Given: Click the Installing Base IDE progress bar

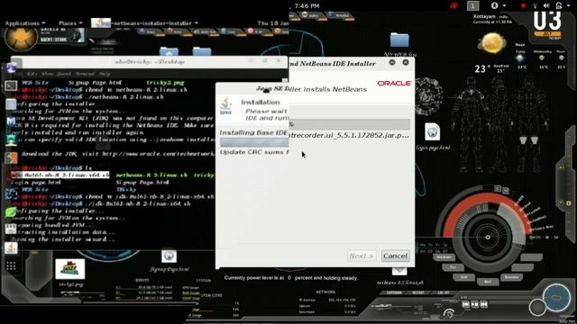Looking at the screenshot, I should click(254, 142).
